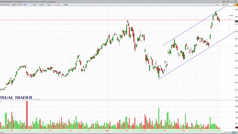Toggle the 'IN/OFF' button at the bottom right
238x134 pixels.
click(234, 132)
